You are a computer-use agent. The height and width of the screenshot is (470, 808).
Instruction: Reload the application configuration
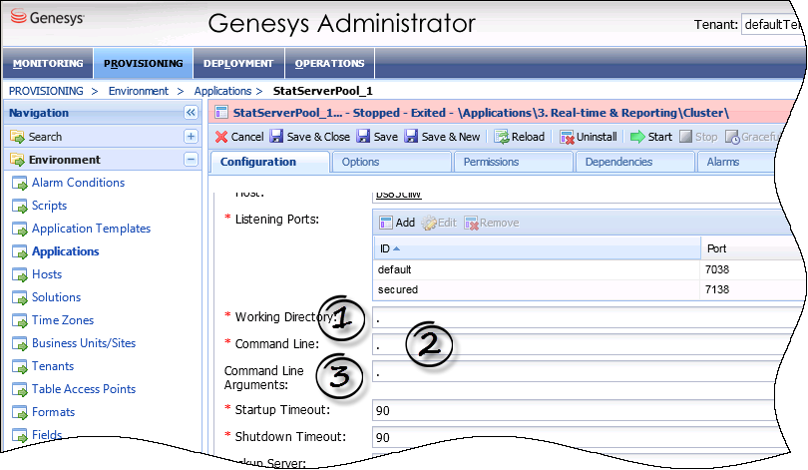point(521,137)
